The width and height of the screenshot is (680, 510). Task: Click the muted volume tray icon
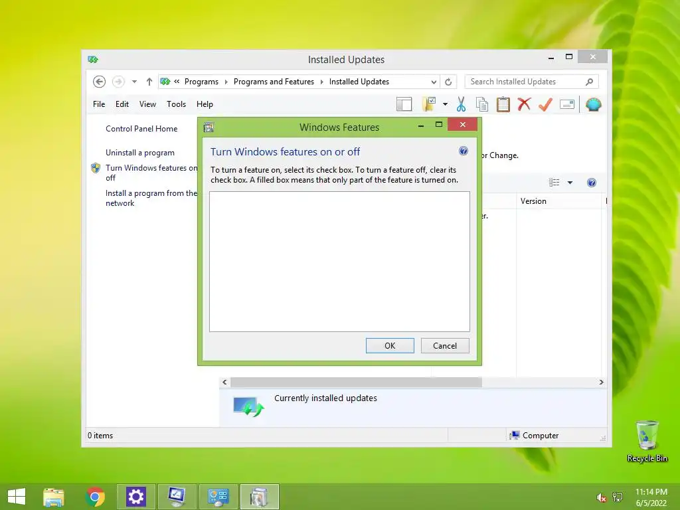click(x=601, y=497)
